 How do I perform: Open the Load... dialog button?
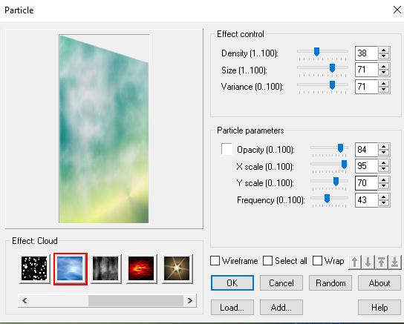pyautogui.click(x=232, y=307)
